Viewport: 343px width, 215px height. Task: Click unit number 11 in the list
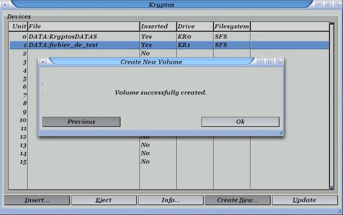(x=24, y=128)
